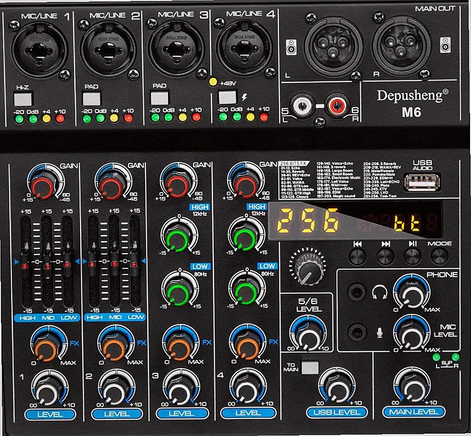Toggle the TO MAIN switch

tap(310, 367)
